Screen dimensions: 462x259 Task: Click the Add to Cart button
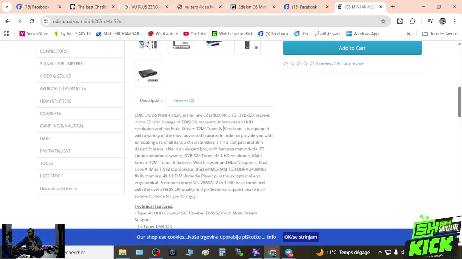click(352, 48)
